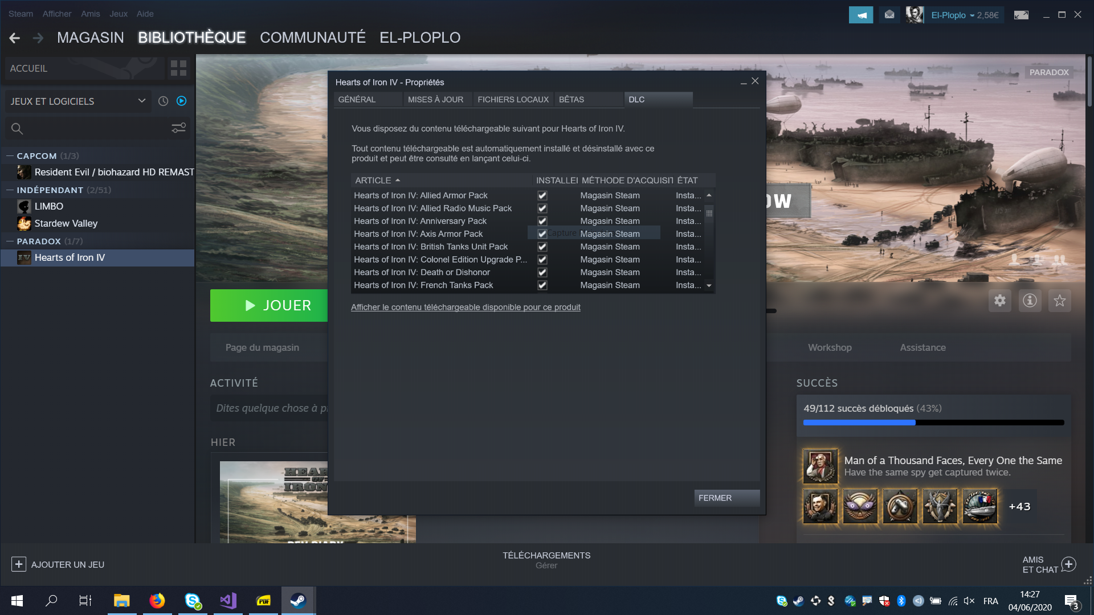Open the game settings gear icon
The width and height of the screenshot is (1094, 615).
pyautogui.click(x=1000, y=301)
